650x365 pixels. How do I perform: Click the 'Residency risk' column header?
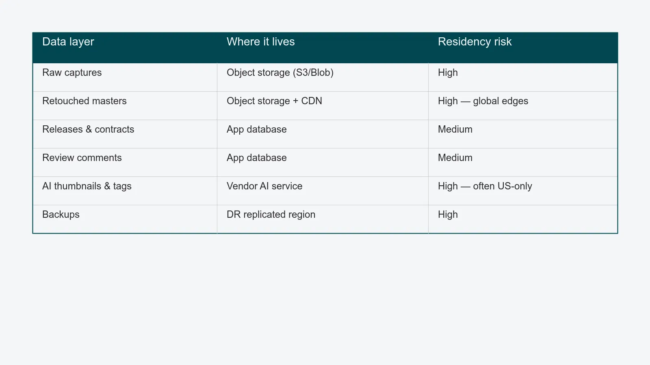pyautogui.click(x=523, y=48)
